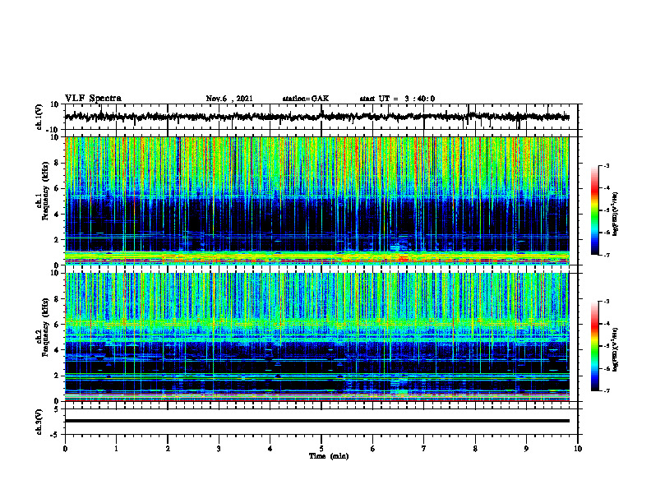The image size is (651, 503).
Task: Click the "4" tick on the time axis
Action: pyautogui.click(x=270, y=449)
